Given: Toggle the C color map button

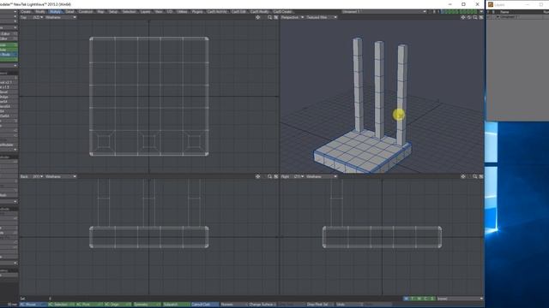Looking at the screenshot, I should [x=425, y=299].
